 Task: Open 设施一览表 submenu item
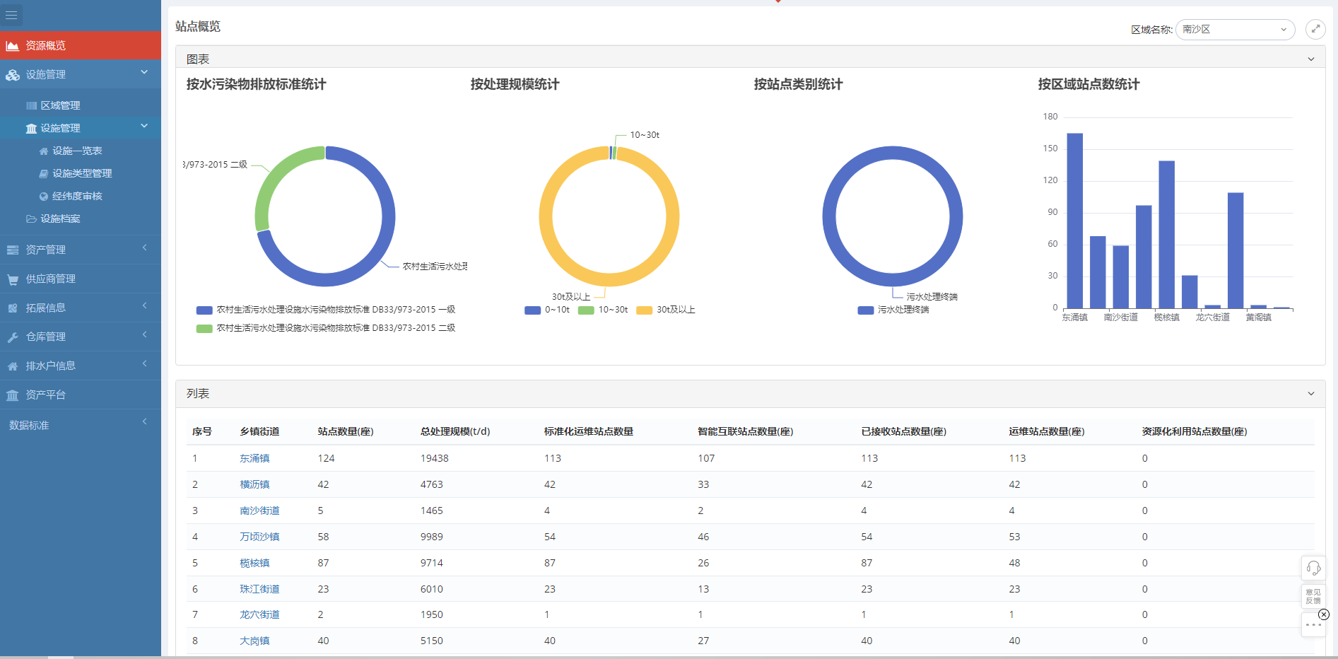point(77,151)
